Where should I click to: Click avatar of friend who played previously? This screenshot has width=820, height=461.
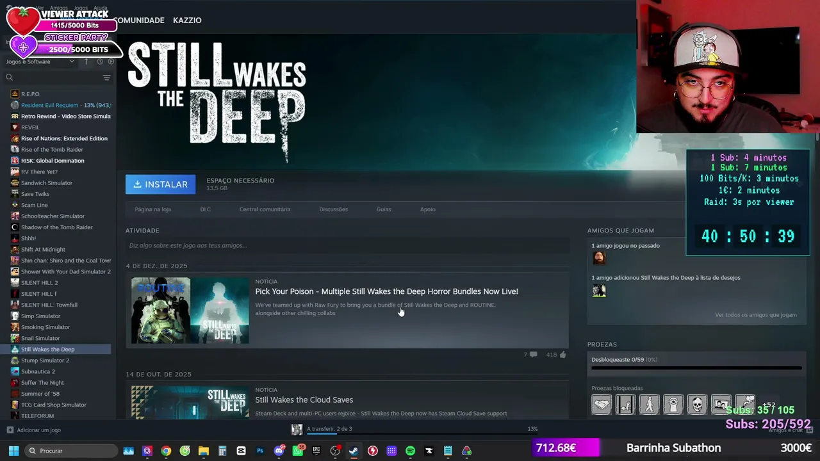tap(599, 258)
